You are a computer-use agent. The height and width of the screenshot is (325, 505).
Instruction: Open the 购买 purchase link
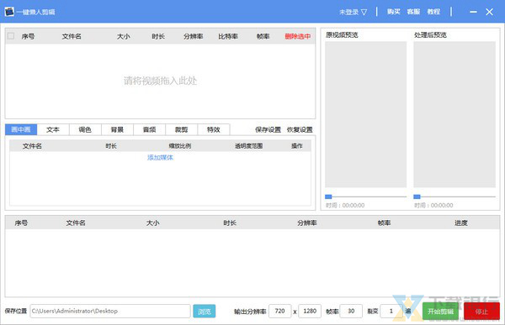(x=394, y=12)
